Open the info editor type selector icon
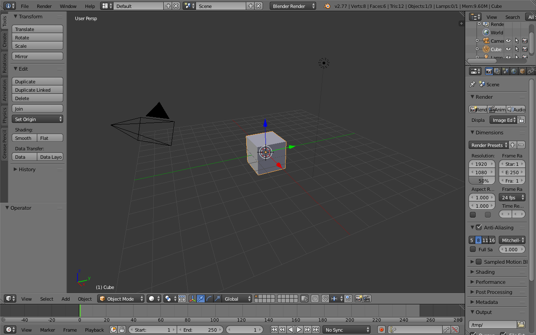This screenshot has height=335, width=536. [10, 6]
